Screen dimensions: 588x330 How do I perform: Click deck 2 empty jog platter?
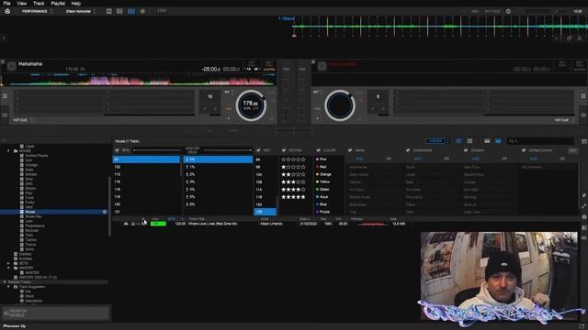[x=340, y=105]
